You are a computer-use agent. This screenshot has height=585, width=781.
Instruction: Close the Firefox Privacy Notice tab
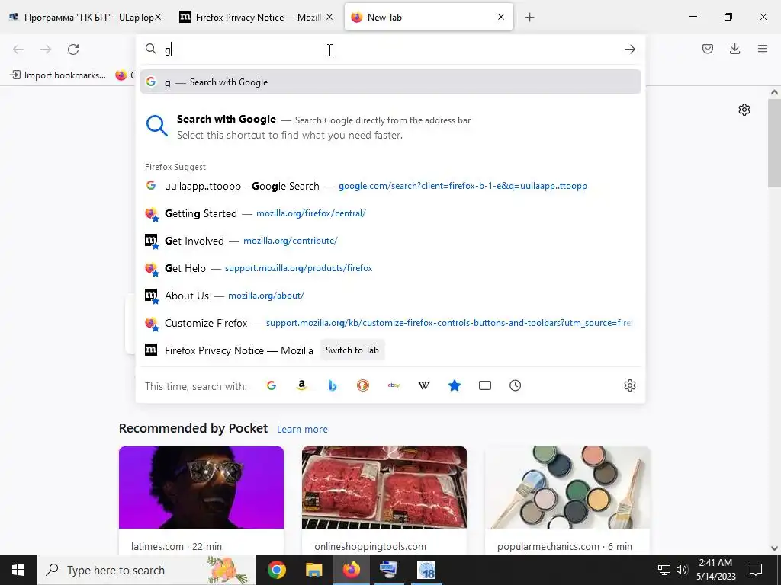(x=329, y=17)
